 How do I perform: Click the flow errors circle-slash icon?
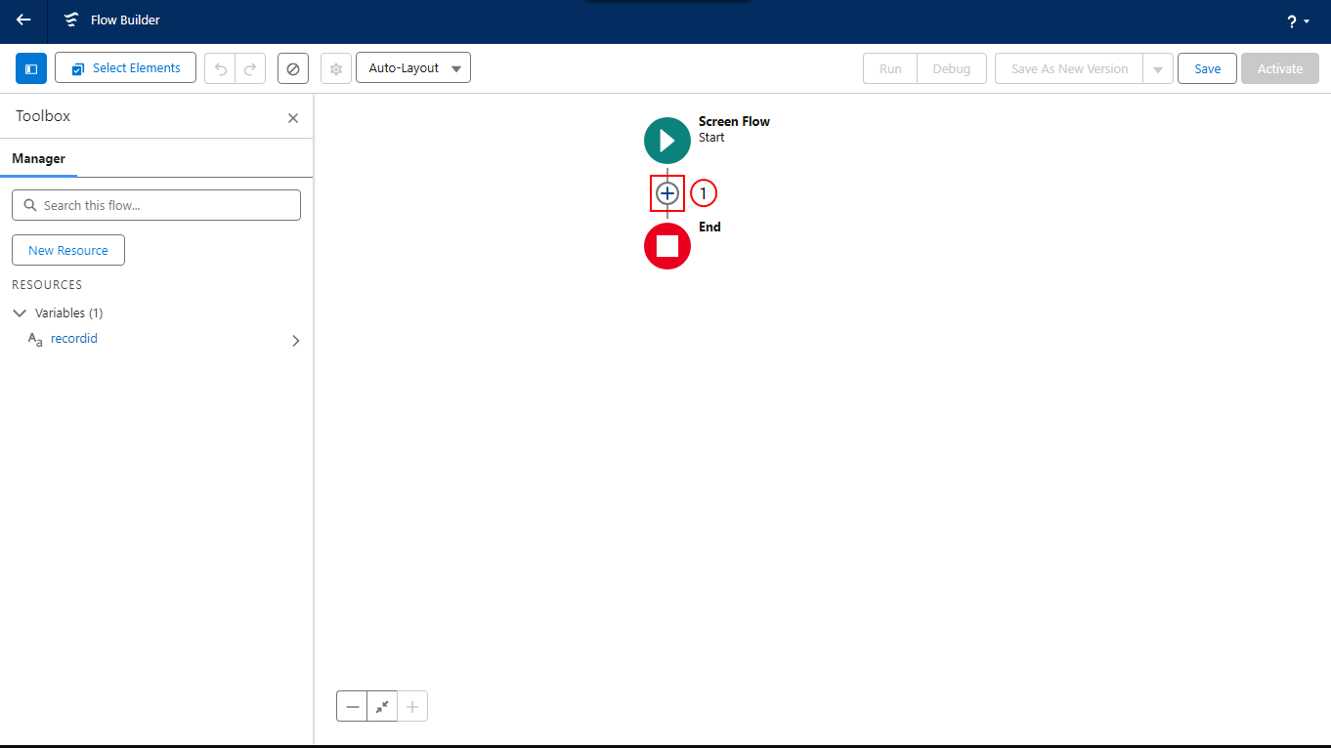pyautogui.click(x=293, y=69)
